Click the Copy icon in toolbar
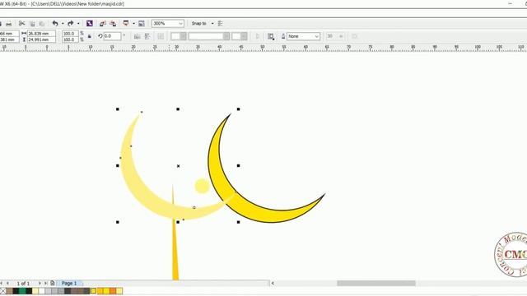527x296 pixels. [x=32, y=24]
